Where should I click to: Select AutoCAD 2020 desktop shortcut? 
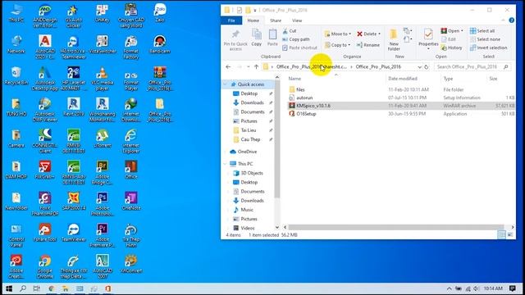pyautogui.click(x=45, y=47)
